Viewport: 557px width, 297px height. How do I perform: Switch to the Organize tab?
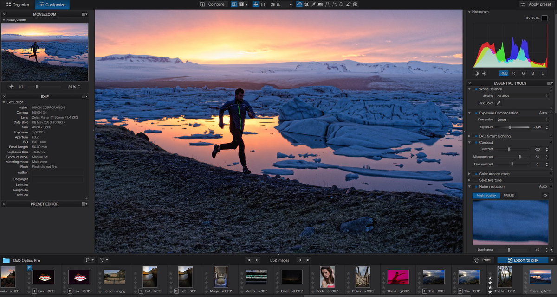(18, 5)
